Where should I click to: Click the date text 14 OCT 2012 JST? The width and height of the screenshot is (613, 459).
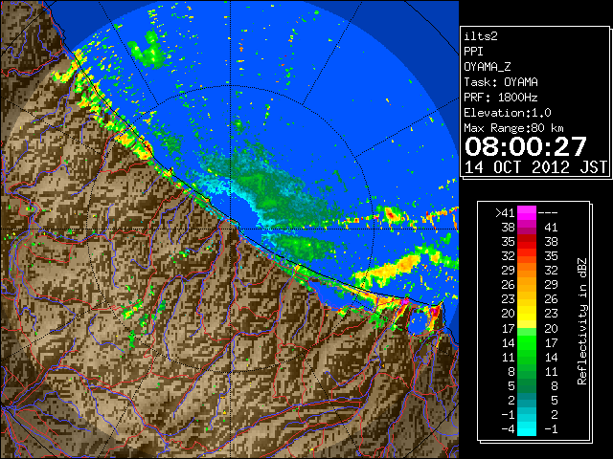(535, 167)
